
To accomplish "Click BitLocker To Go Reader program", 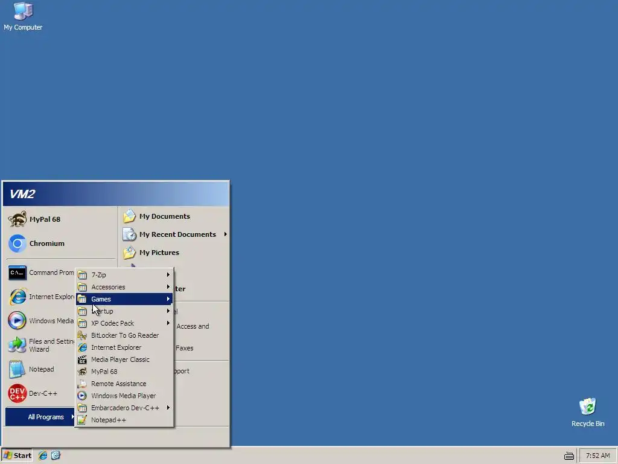I will point(124,335).
